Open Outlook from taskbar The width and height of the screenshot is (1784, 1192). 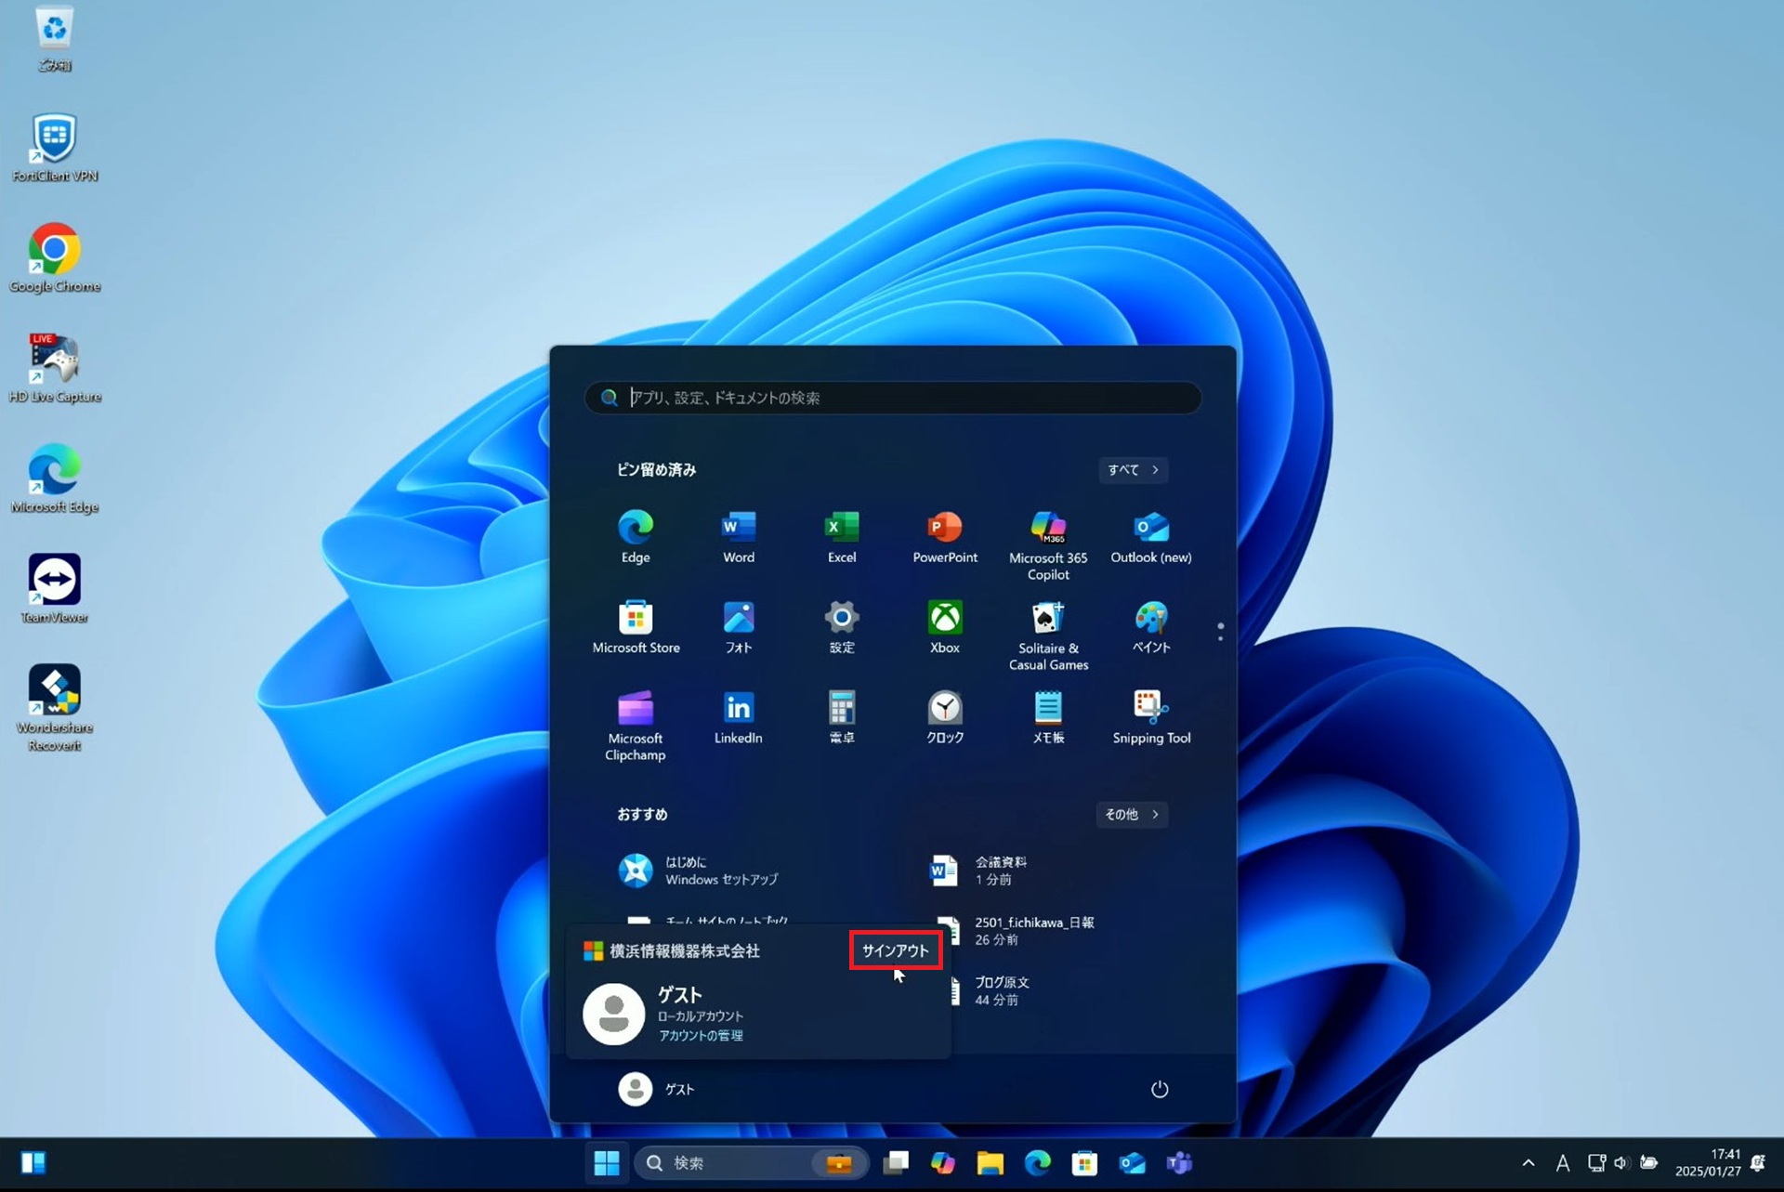(x=1132, y=1163)
